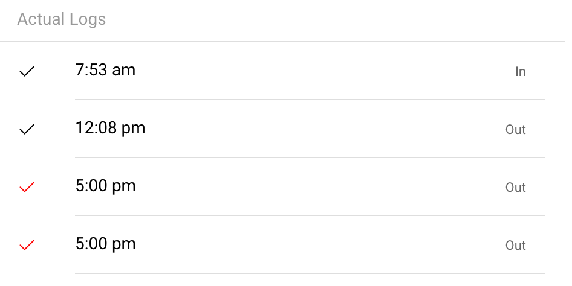Open the 7:53 am log time
This screenshot has height=286, width=572.
[105, 71]
